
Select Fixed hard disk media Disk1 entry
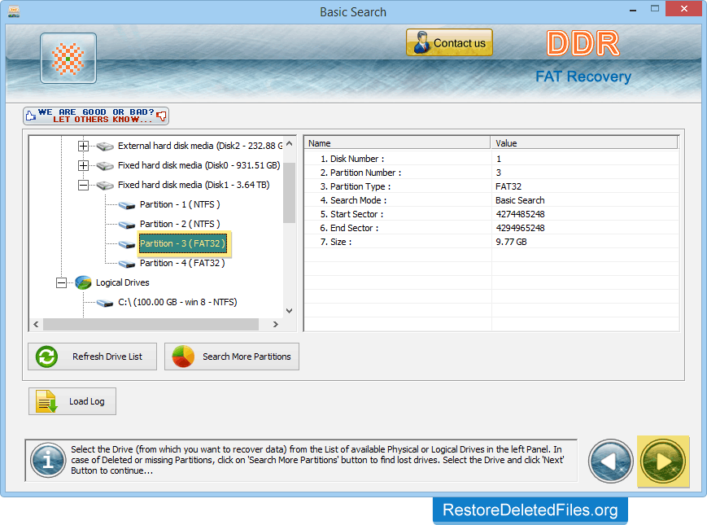pyautogui.click(x=194, y=185)
